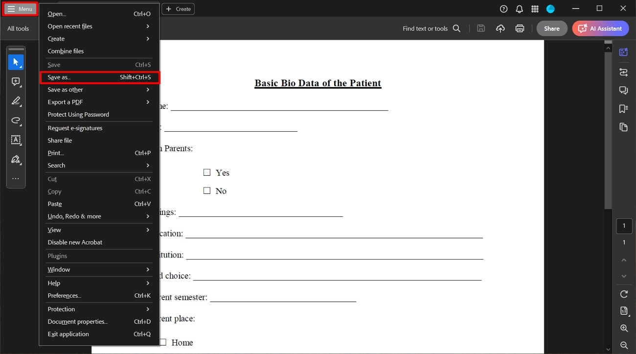Open the sign with pen tool
The height and width of the screenshot is (354, 636).
click(x=16, y=160)
